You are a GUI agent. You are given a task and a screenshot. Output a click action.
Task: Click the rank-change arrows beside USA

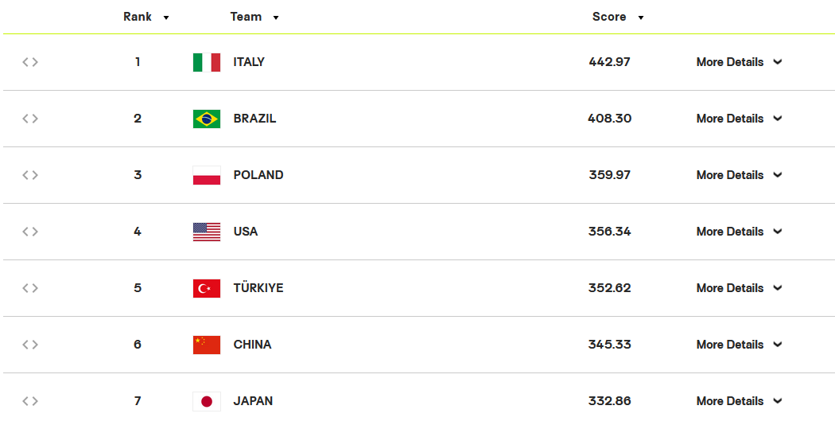click(30, 232)
